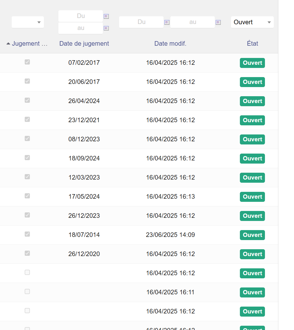Screen dimensions: 294x330
Task: Sort by Date de jugement column
Action: coord(84,44)
